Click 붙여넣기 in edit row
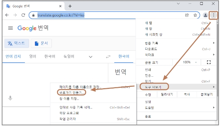Screen dimensions: 220x126 (x=207, y=94)
